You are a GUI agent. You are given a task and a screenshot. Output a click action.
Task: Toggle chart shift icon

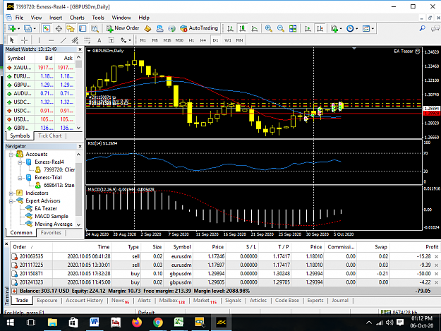pyautogui.click(x=320, y=28)
